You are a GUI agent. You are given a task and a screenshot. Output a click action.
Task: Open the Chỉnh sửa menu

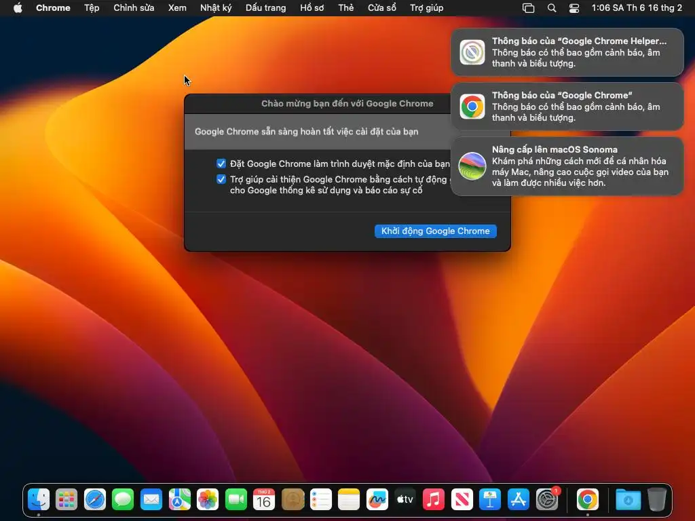(x=134, y=8)
